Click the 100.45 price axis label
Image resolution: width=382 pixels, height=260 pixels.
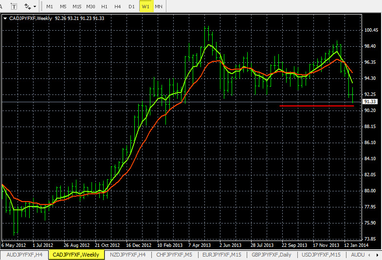coord(371,30)
